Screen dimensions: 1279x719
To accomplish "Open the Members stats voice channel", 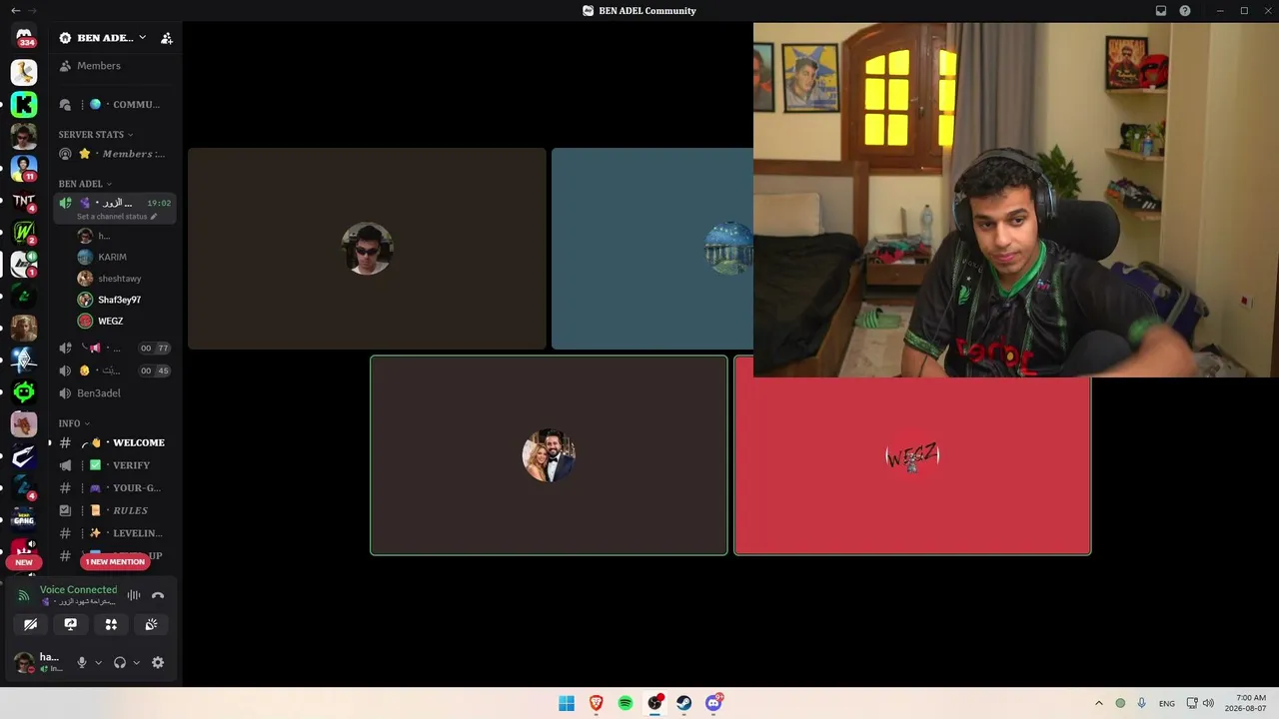I will coord(115,154).
